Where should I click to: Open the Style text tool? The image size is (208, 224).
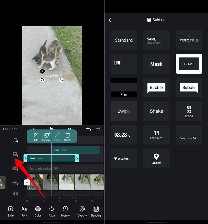pos(10,212)
